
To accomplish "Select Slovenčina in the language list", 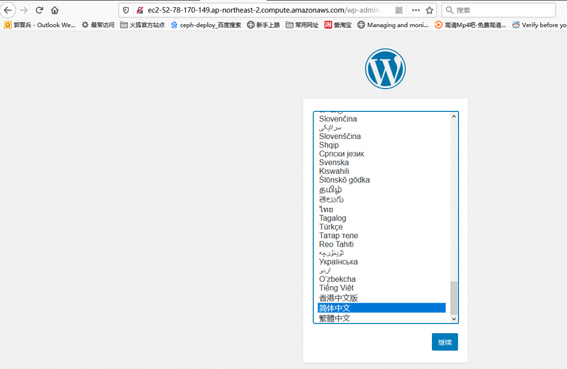I will click(x=382, y=119).
